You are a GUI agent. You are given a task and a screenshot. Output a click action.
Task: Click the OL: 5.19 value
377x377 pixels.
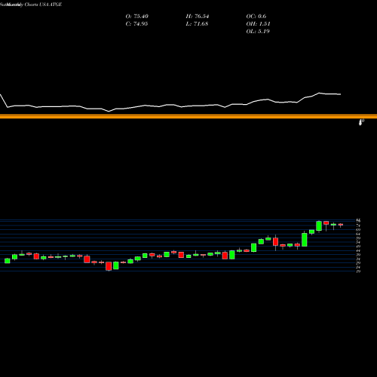click(258, 32)
